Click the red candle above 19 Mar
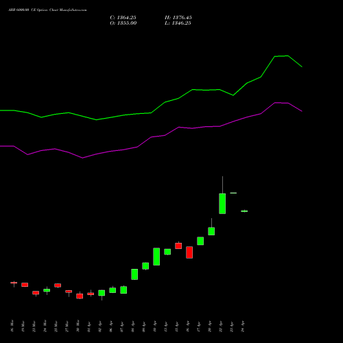The height and width of the screenshot is (343, 343). pos(25,285)
